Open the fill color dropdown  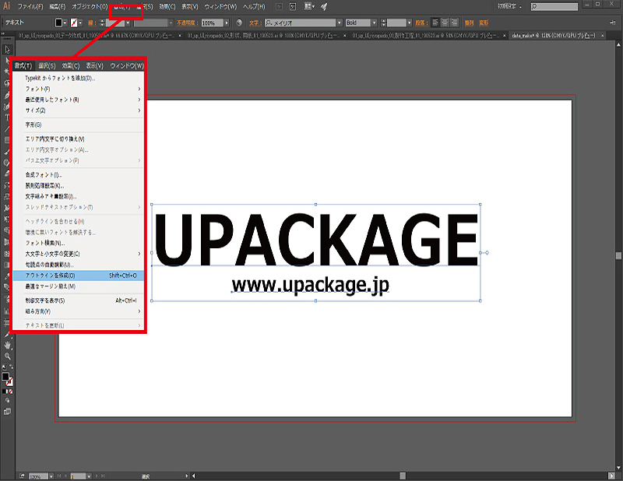coord(65,23)
